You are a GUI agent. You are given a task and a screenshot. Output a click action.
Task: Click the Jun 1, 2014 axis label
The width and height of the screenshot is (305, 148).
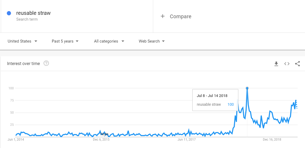point(16,139)
